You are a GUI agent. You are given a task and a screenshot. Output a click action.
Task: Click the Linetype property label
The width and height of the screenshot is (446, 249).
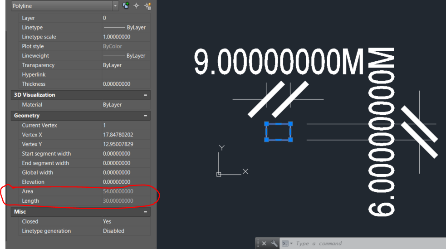[x=32, y=27]
